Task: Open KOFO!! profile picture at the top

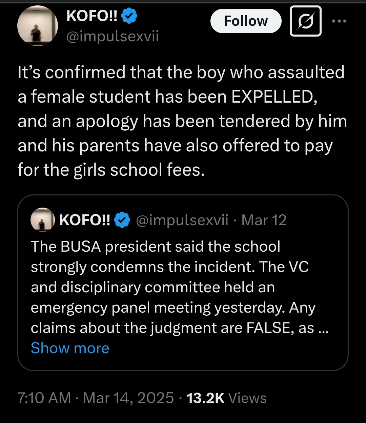Action: (38, 26)
